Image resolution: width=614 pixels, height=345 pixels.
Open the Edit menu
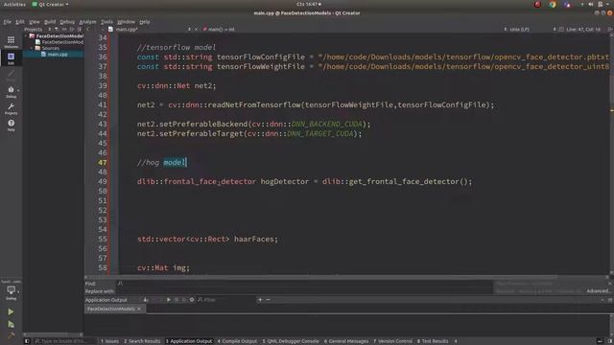click(20, 22)
